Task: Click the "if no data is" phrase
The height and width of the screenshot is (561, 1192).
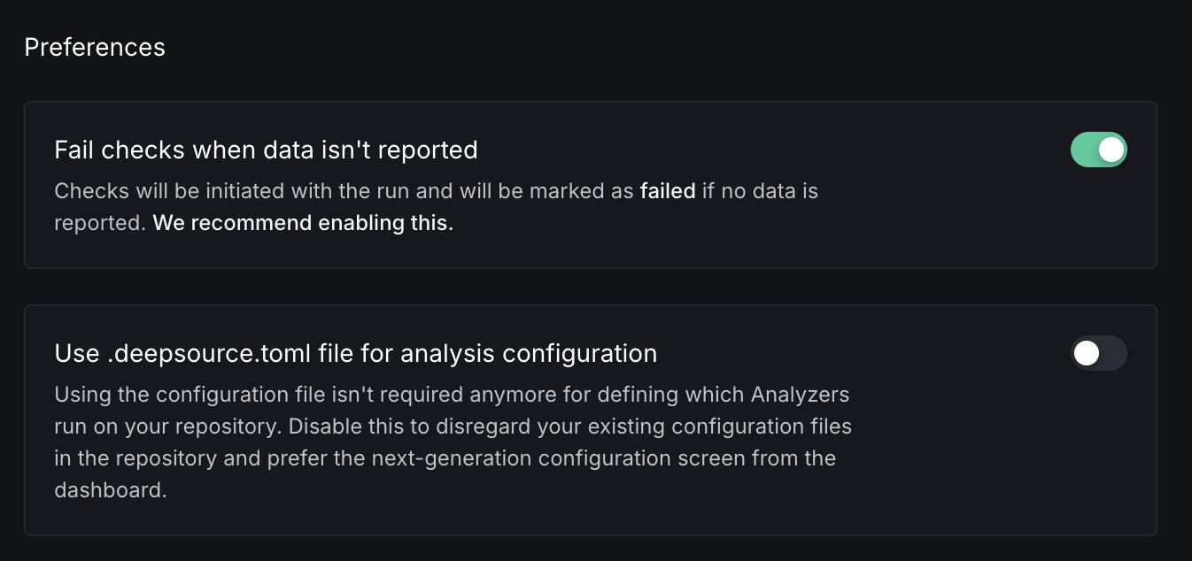Action: 760,191
